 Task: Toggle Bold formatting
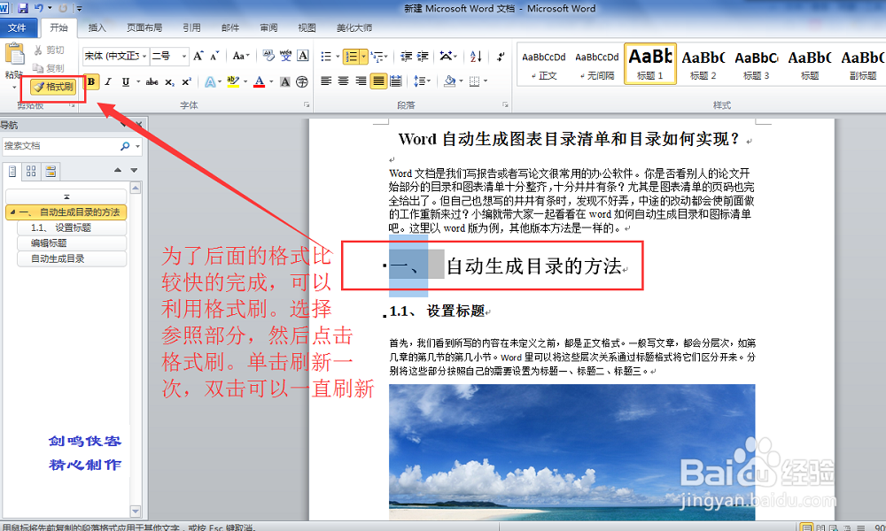pos(91,81)
